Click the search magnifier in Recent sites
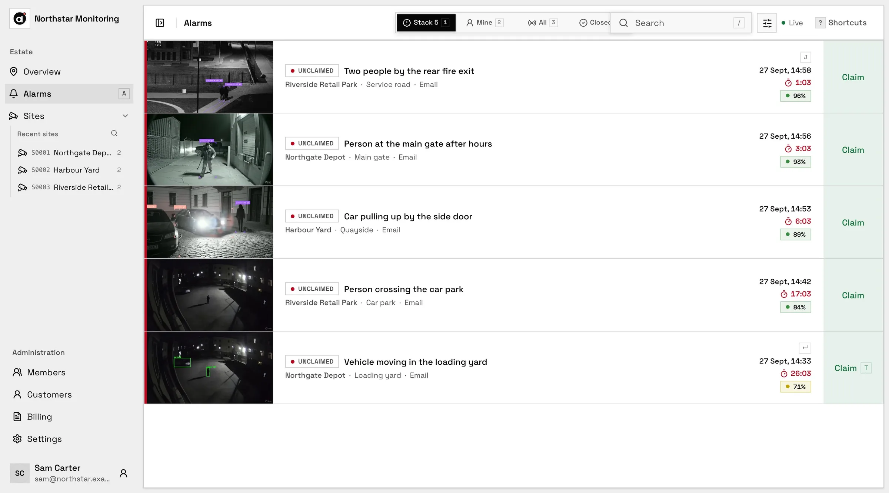 [x=114, y=134]
